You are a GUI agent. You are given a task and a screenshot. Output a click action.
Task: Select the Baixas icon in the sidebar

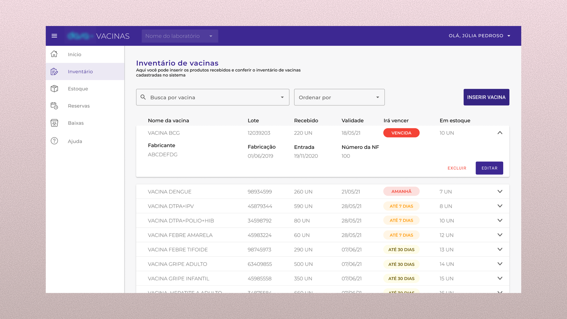pos(54,123)
